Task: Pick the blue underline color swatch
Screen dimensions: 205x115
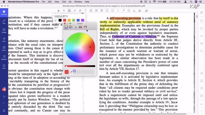Action: point(78,20)
